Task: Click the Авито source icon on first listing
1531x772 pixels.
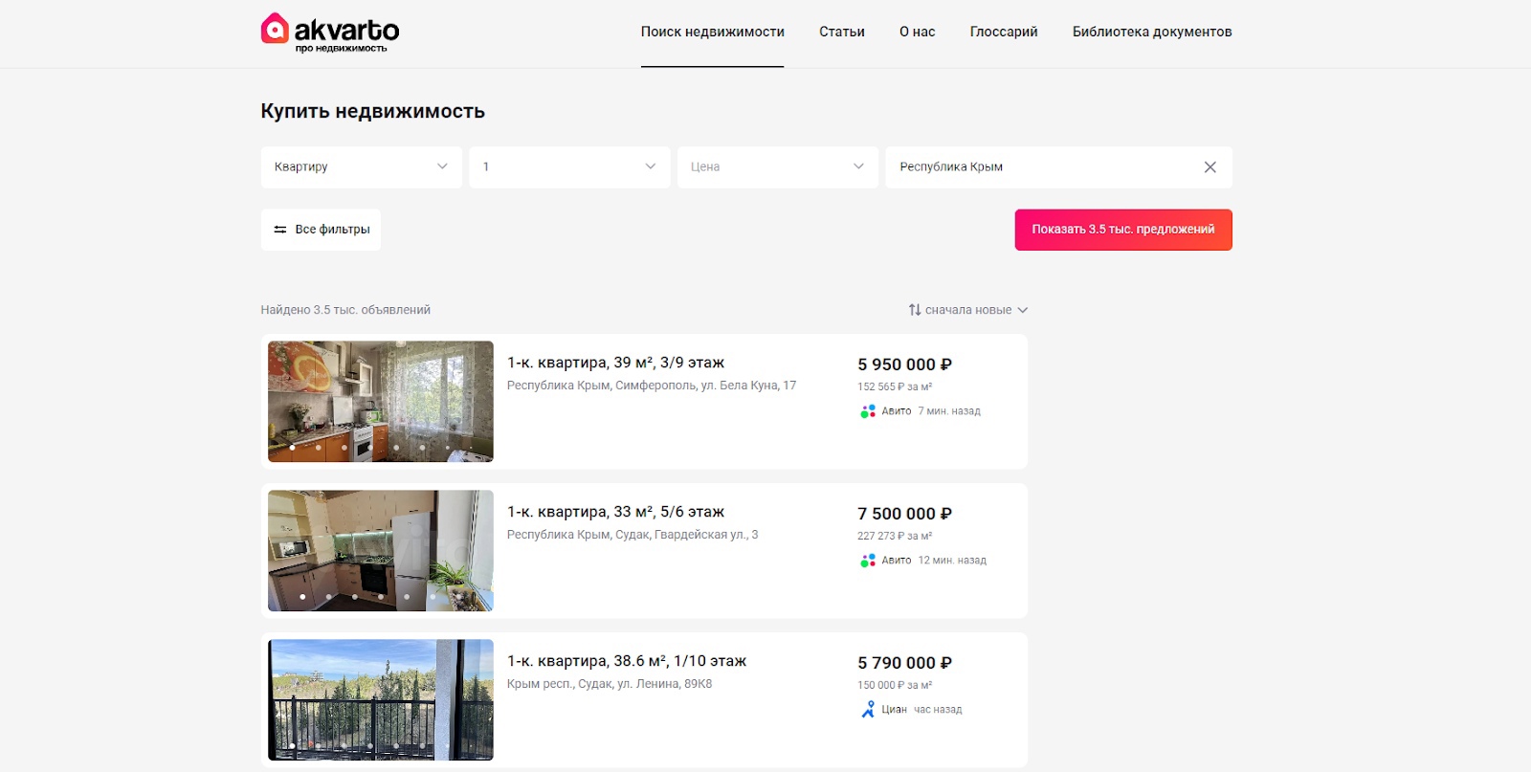Action: [868, 411]
